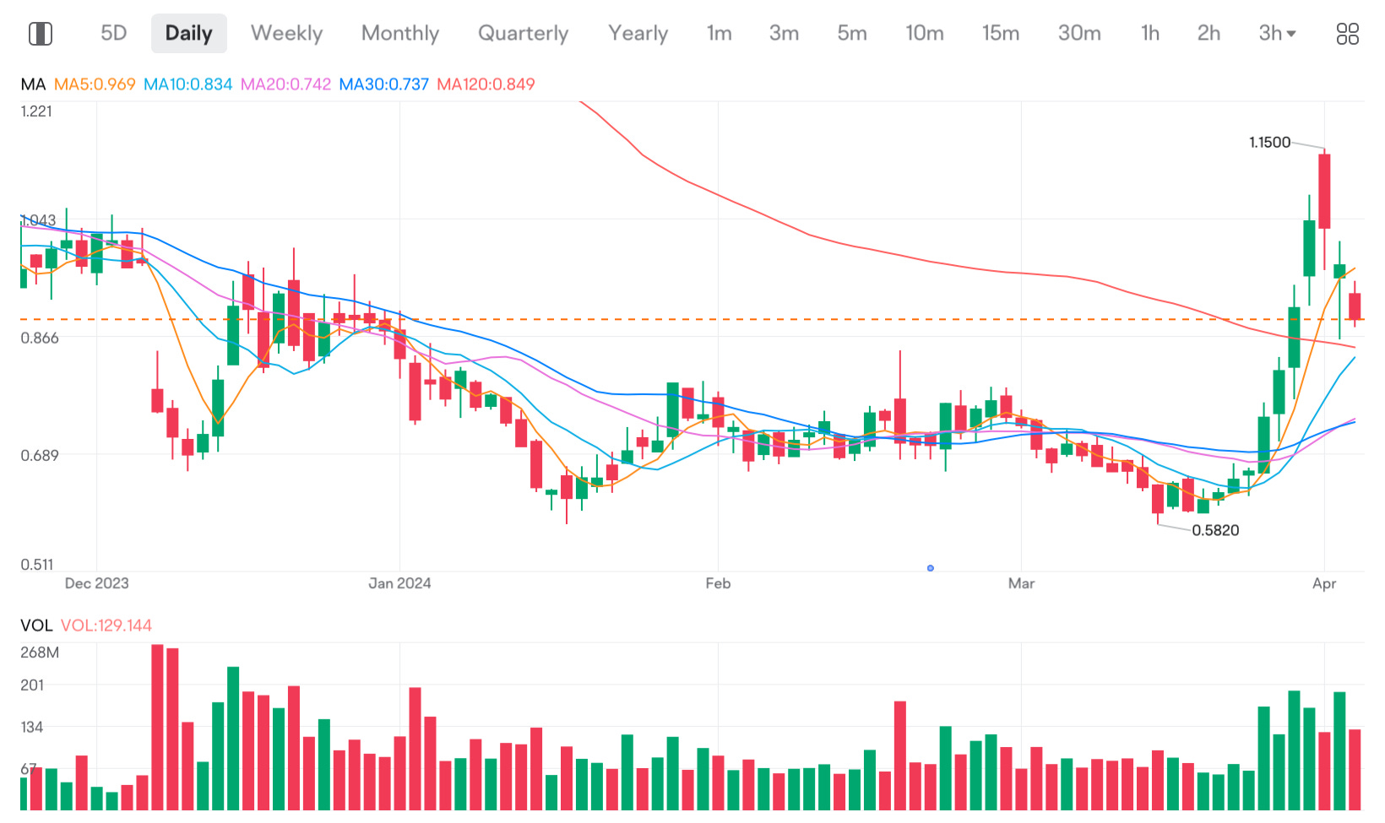Screen dimensions: 1385x823
Task: Select the Yearly timeframe
Action: pyautogui.click(x=638, y=33)
